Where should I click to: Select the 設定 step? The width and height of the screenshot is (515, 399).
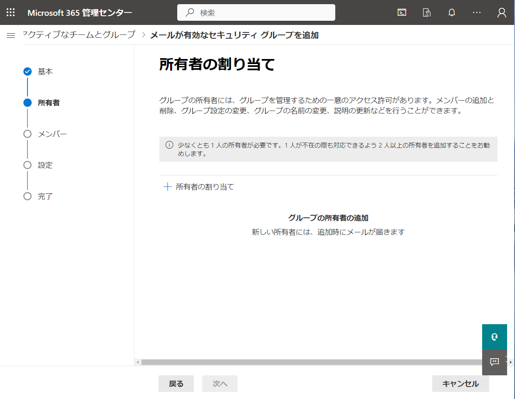(45, 165)
